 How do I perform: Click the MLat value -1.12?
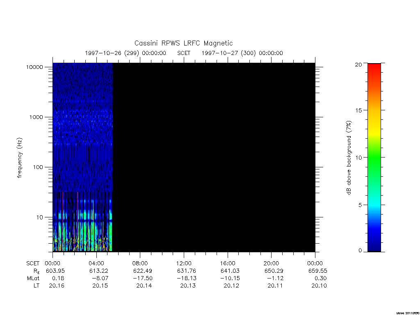pos(275,278)
